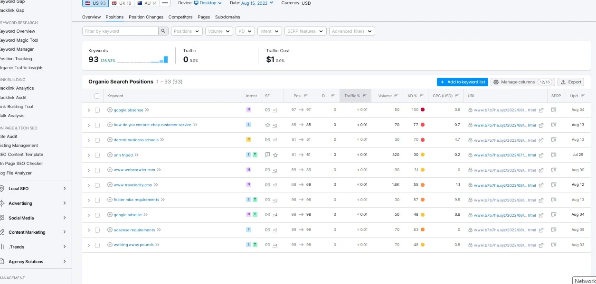Open SERP snapshot for www travelocity cmo row

point(554,185)
